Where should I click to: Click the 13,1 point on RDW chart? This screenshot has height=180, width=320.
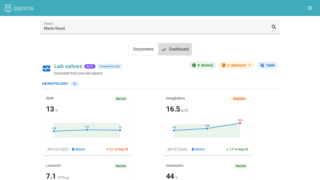pyautogui.click(x=87, y=130)
